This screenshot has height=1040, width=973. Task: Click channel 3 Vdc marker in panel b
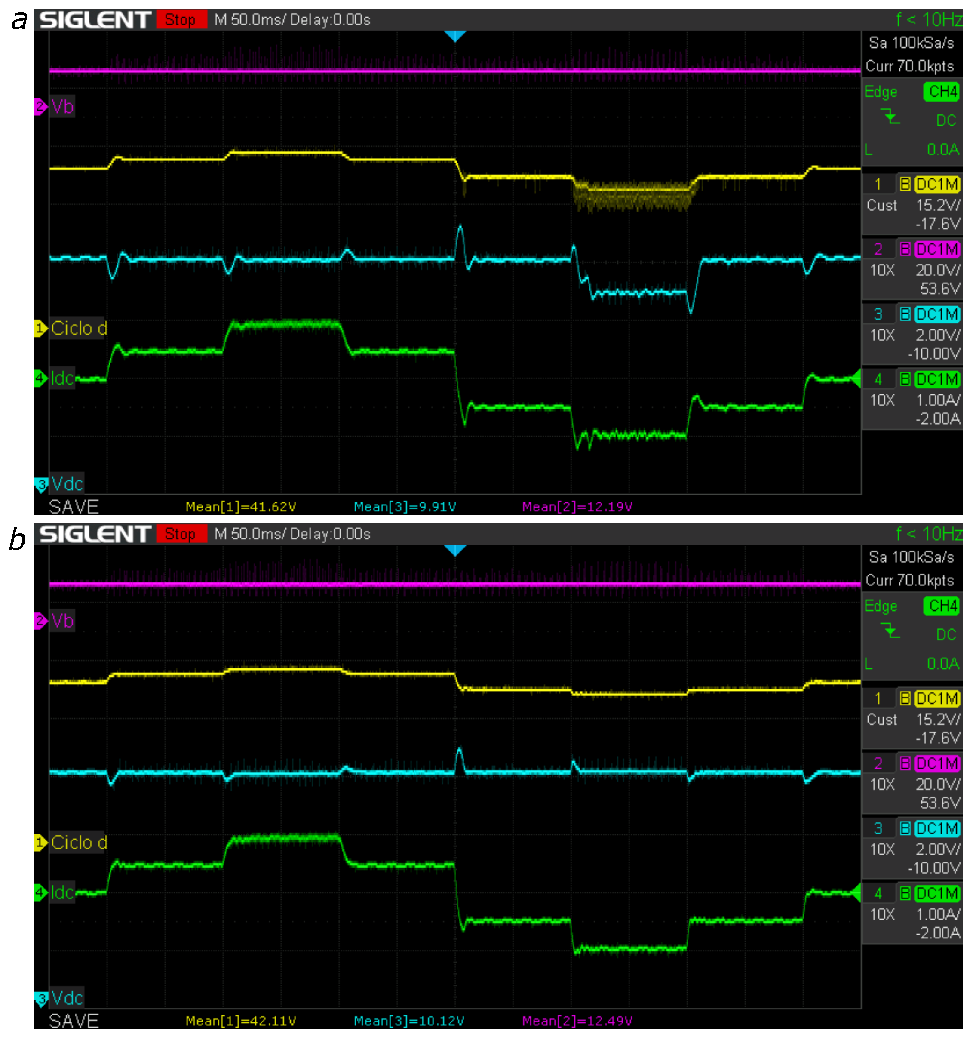point(41,999)
